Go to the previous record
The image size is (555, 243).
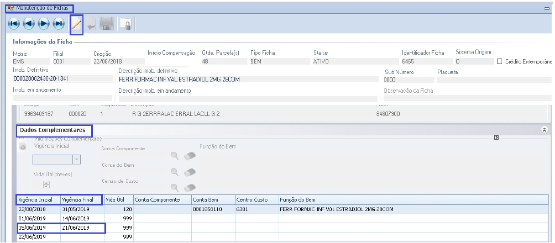click(28, 24)
